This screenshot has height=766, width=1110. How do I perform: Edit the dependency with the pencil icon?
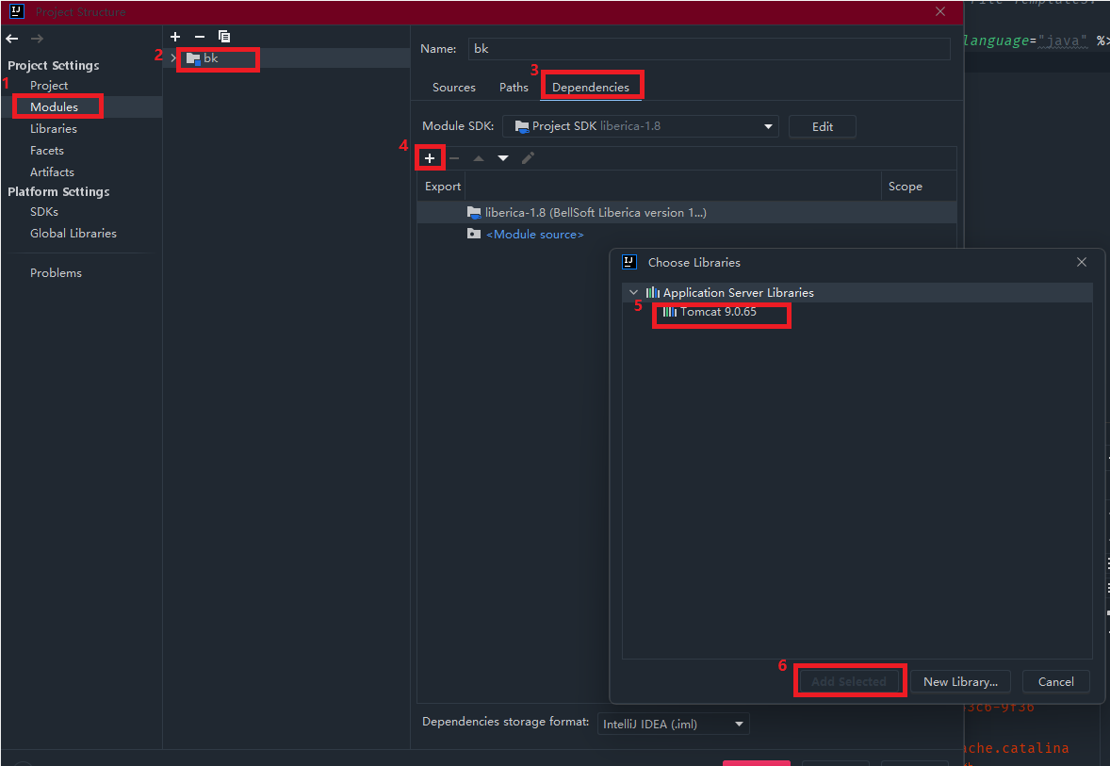528,158
